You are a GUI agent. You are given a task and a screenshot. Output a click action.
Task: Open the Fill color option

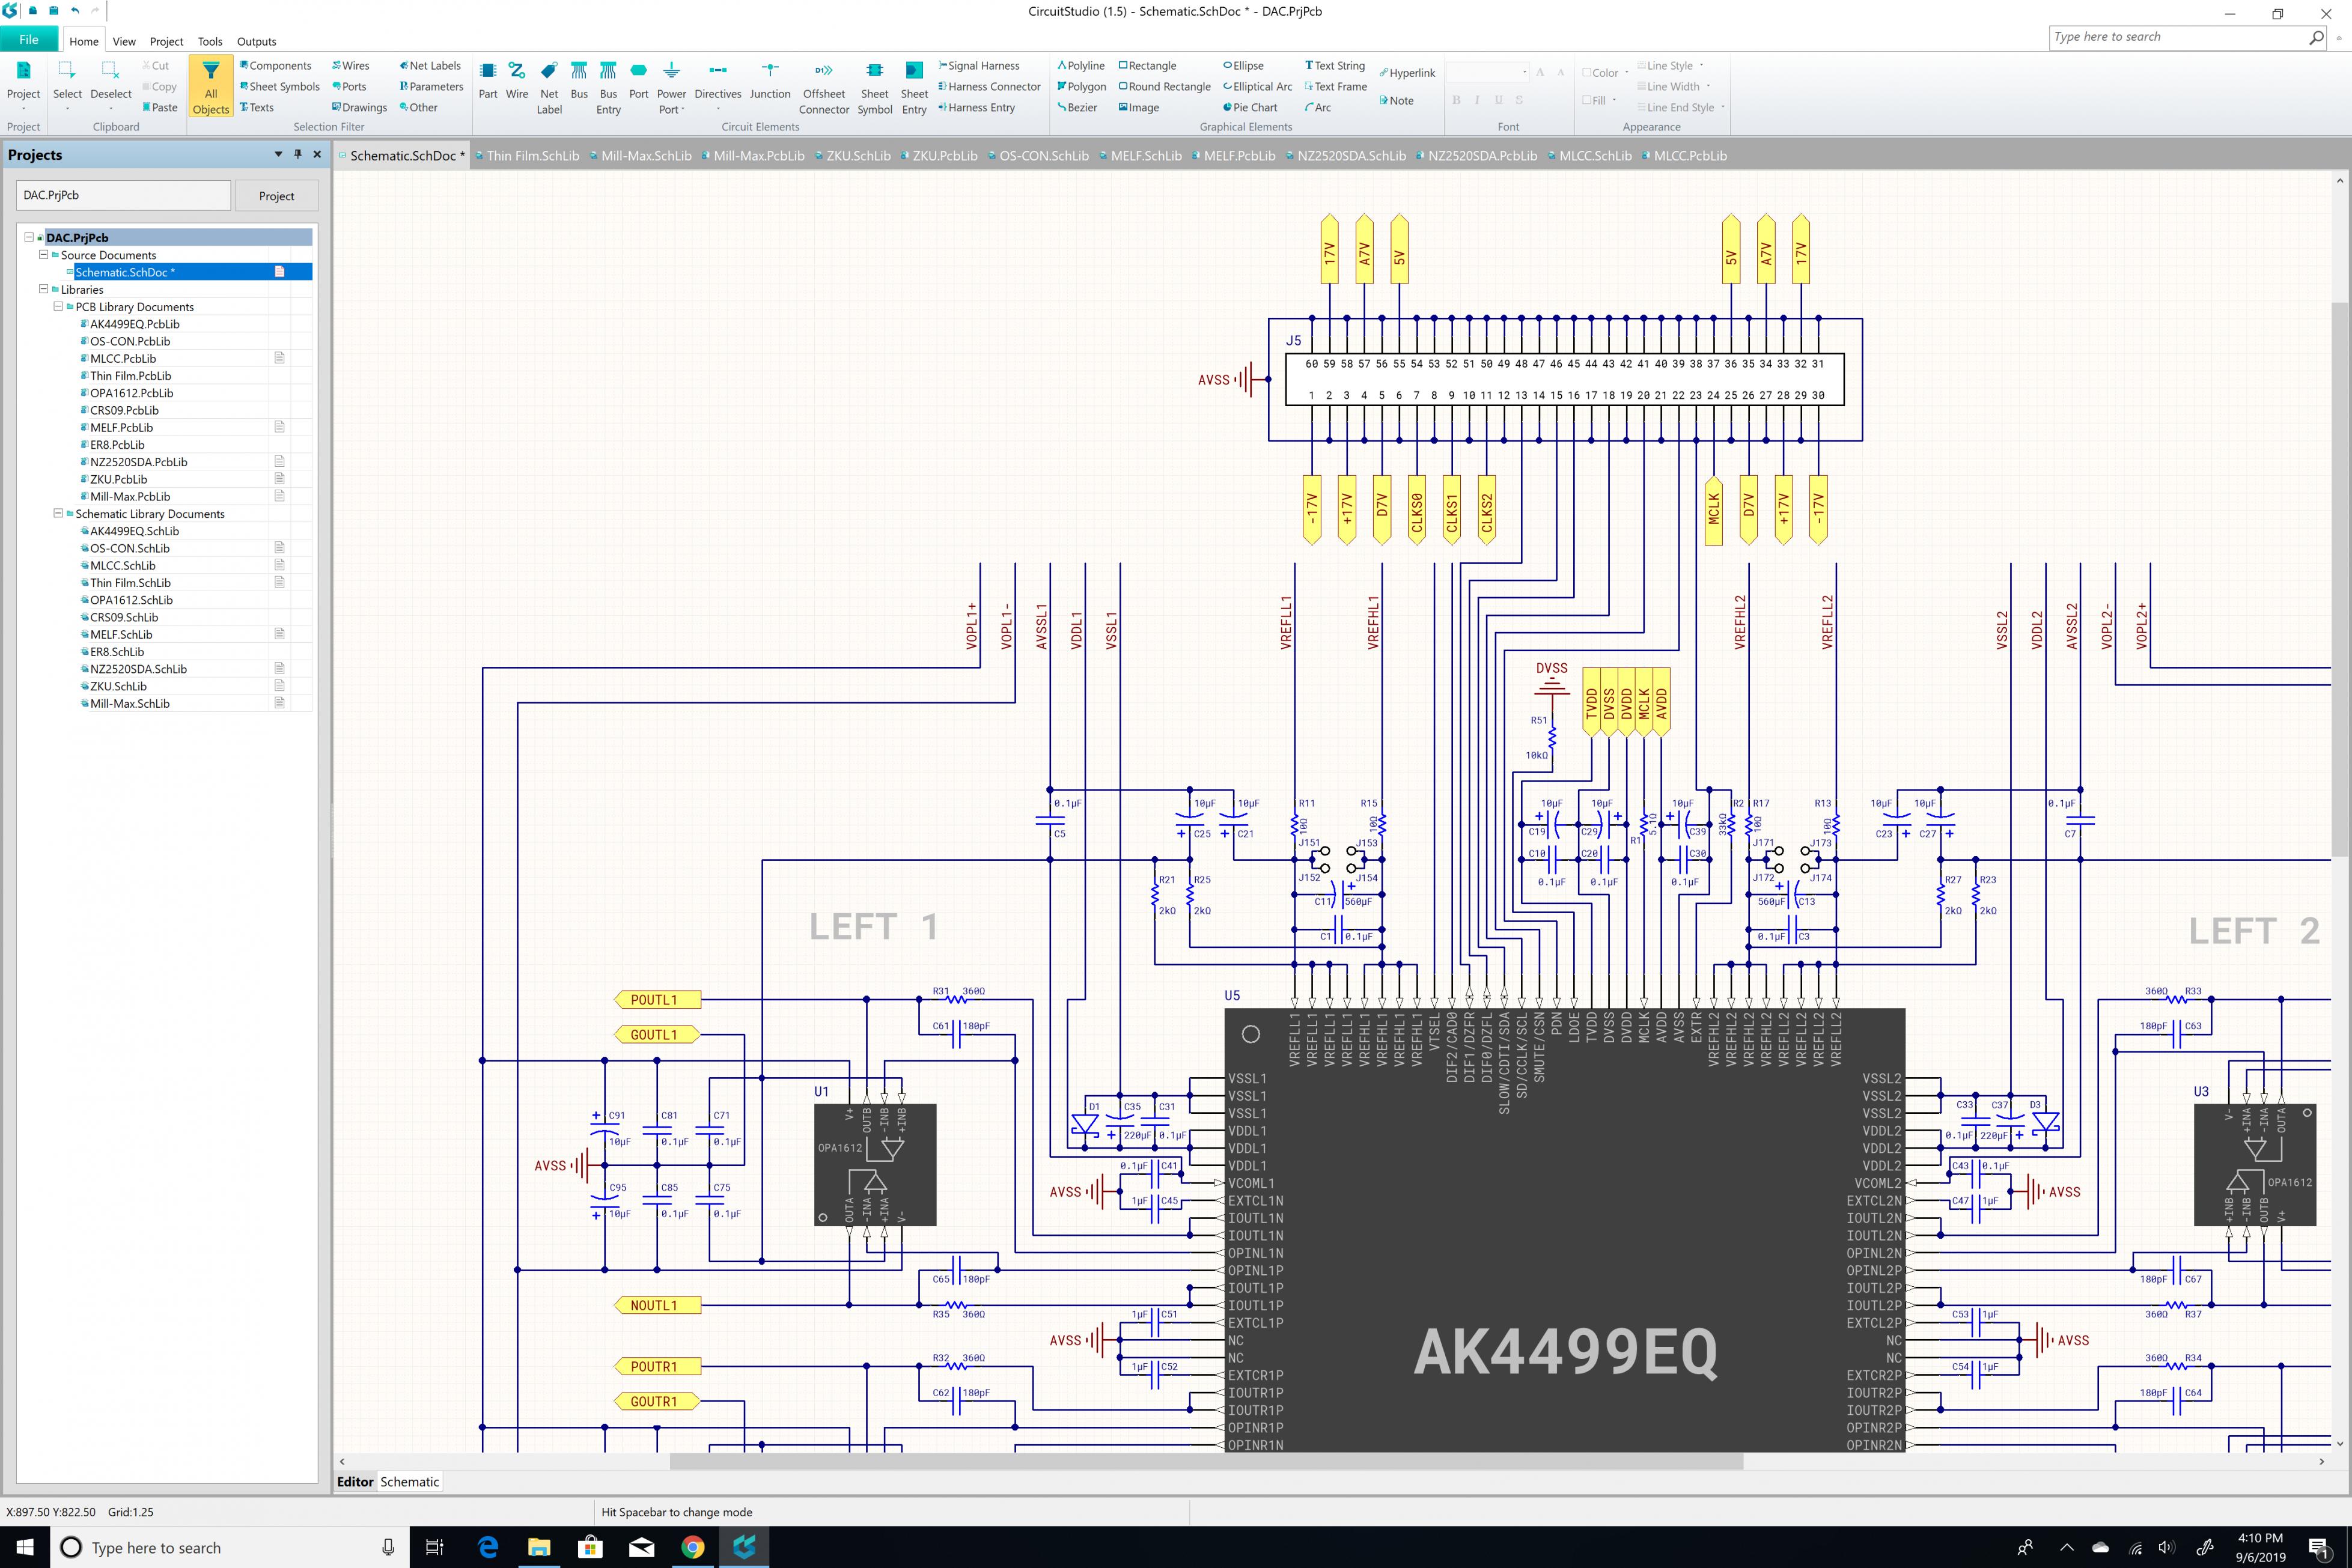click(1599, 101)
